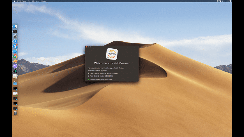Open the Window menu
Viewport: 244px width, 137px height.
pos(43,1)
